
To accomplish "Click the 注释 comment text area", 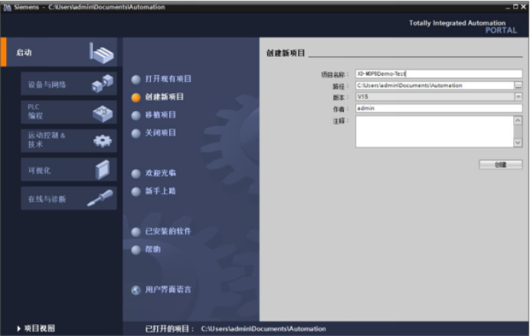I will [435, 132].
